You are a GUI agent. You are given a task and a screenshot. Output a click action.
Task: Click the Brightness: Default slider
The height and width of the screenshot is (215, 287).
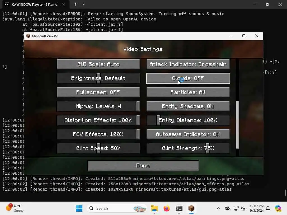pos(98,78)
